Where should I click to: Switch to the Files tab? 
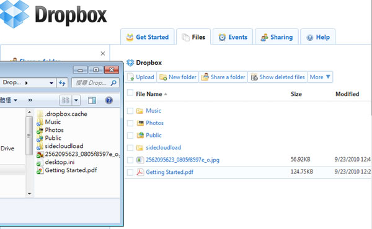193,37
